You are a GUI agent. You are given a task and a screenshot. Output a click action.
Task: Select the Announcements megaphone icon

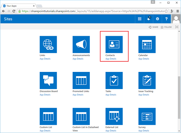pyautogui.click(x=81, y=45)
